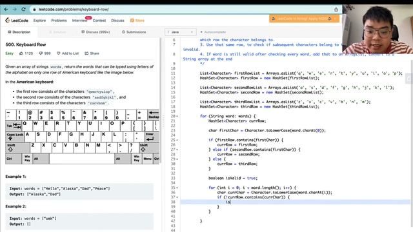Collapse the fold arrow at line 35

click(x=177, y=188)
